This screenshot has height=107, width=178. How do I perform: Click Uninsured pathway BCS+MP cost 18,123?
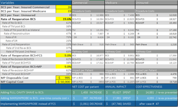(x=173, y=63)
